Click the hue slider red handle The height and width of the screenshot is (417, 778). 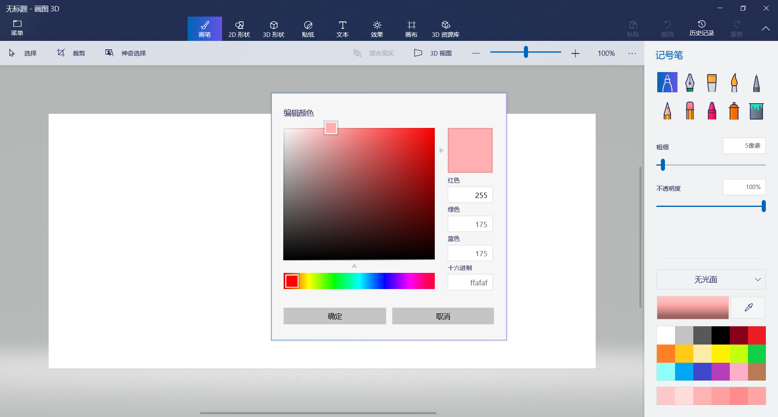[x=292, y=281]
